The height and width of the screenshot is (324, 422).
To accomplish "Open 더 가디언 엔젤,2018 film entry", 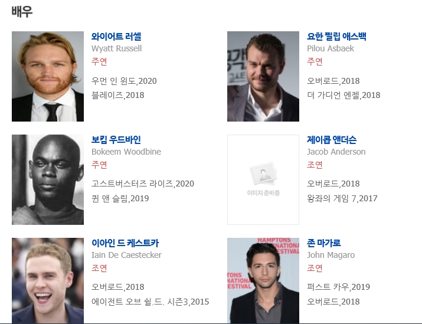I will click(344, 95).
